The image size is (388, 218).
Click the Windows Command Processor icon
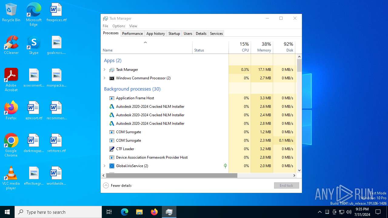(112, 78)
